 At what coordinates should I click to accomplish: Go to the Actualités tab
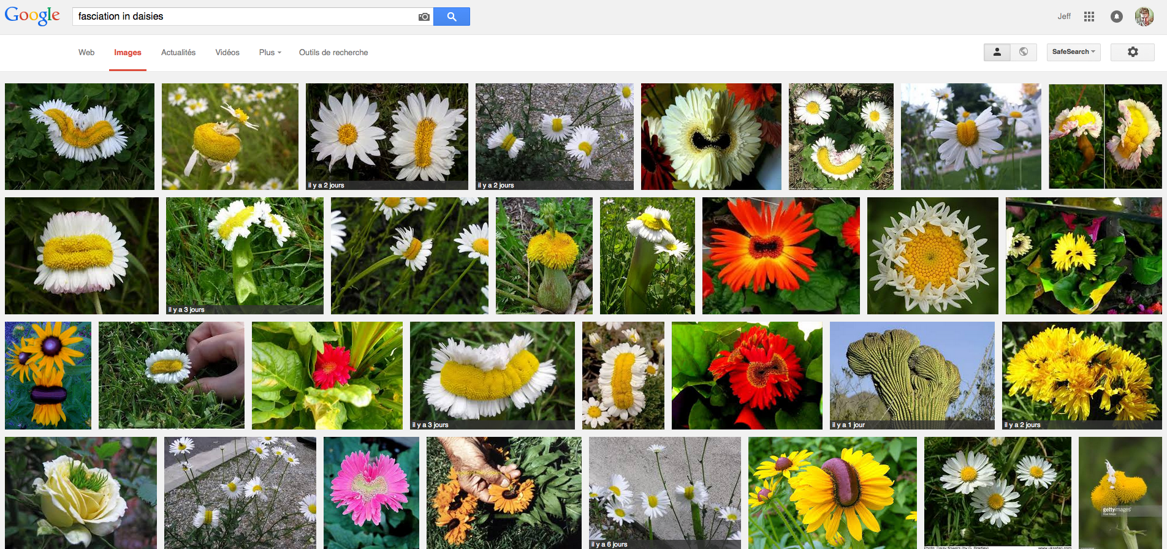click(x=178, y=53)
